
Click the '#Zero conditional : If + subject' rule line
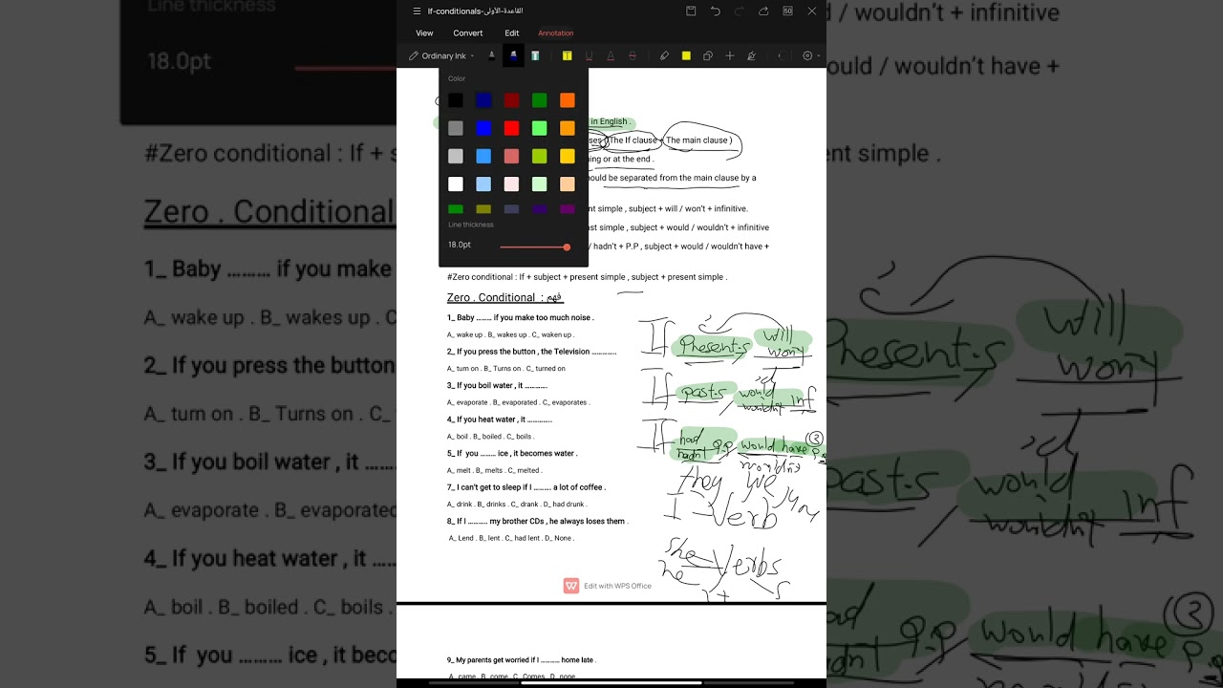tap(587, 277)
